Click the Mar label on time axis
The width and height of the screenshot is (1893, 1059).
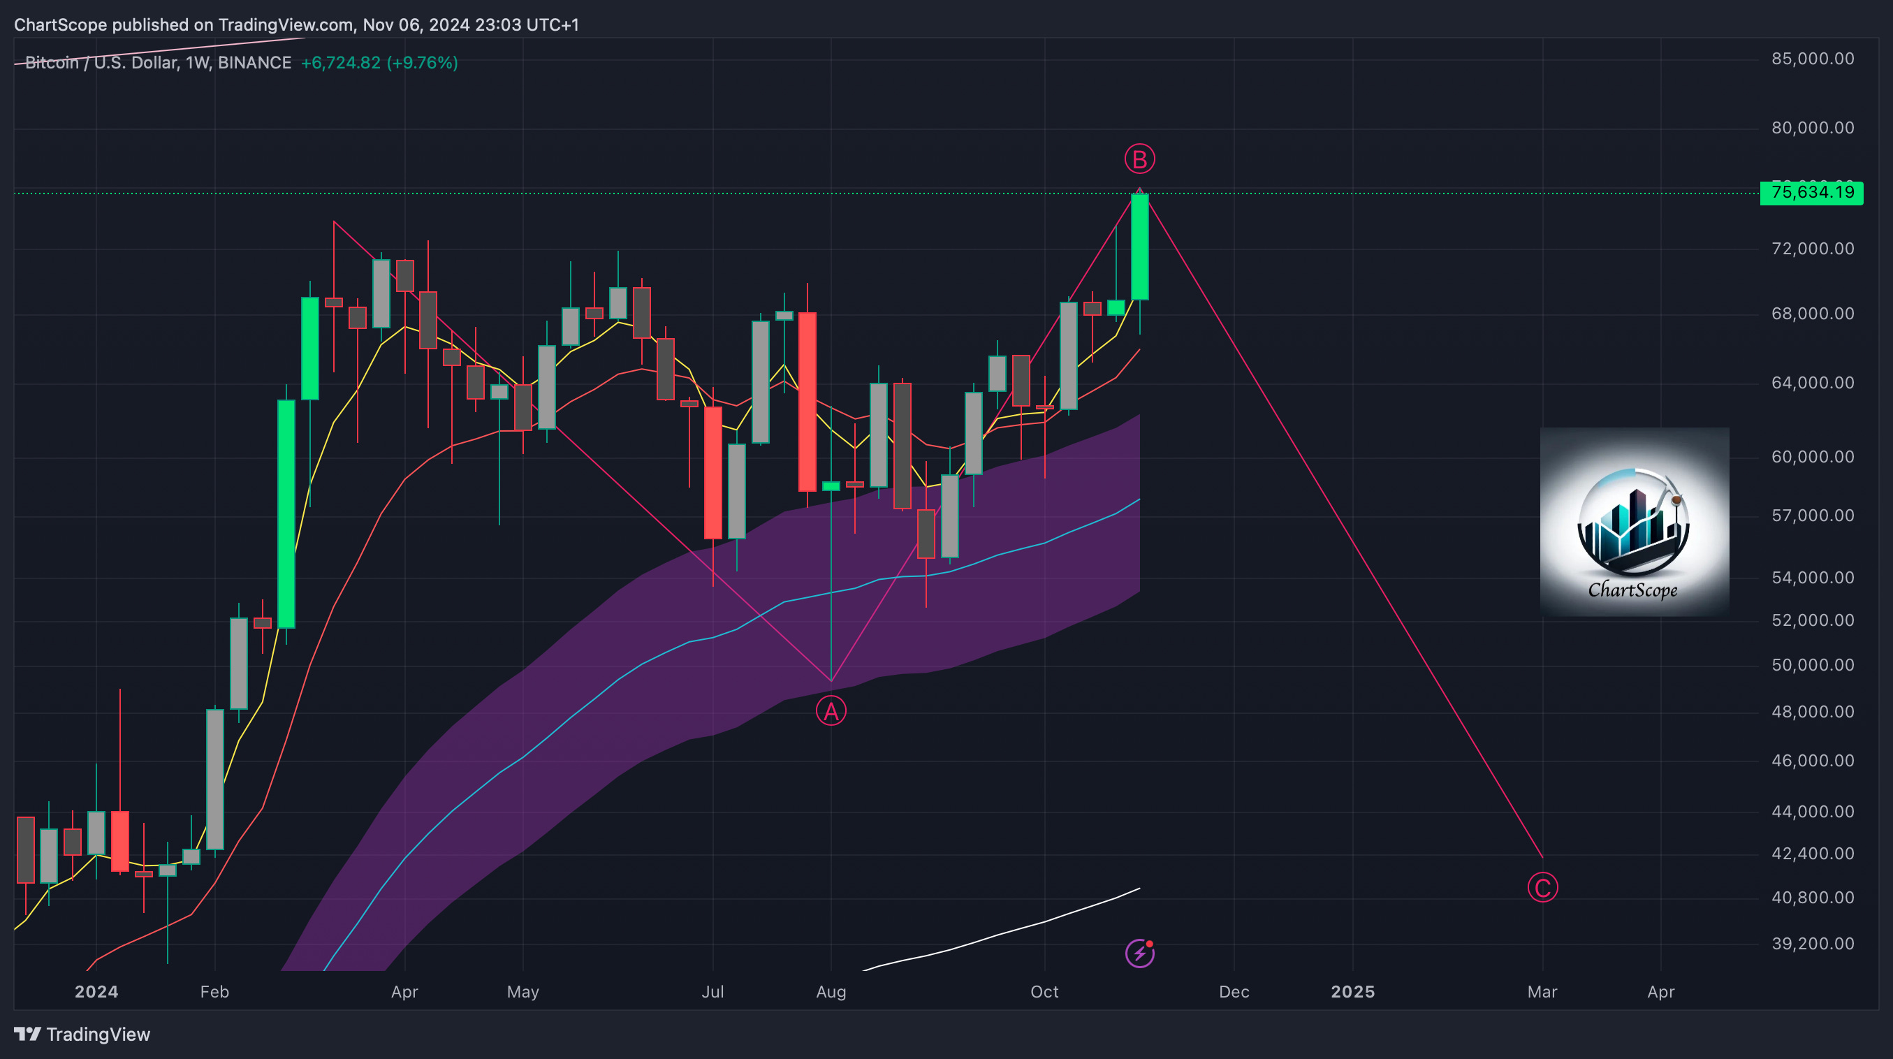tap(1542, 991)
